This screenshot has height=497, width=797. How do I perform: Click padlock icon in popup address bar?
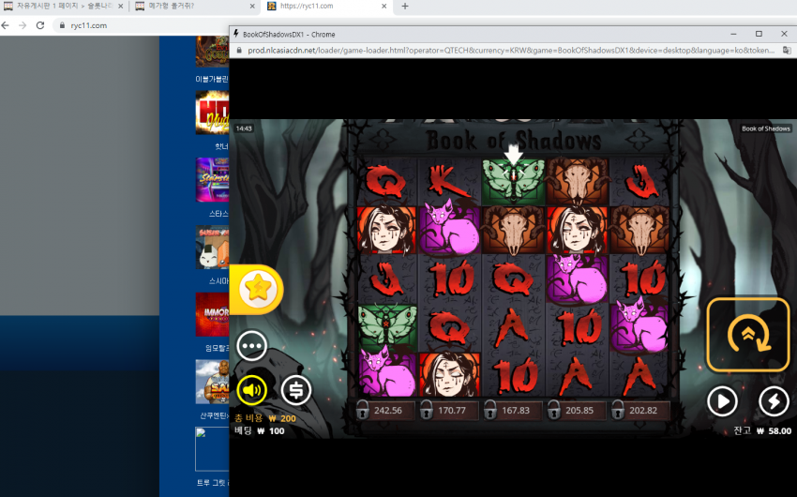[239, 51]
